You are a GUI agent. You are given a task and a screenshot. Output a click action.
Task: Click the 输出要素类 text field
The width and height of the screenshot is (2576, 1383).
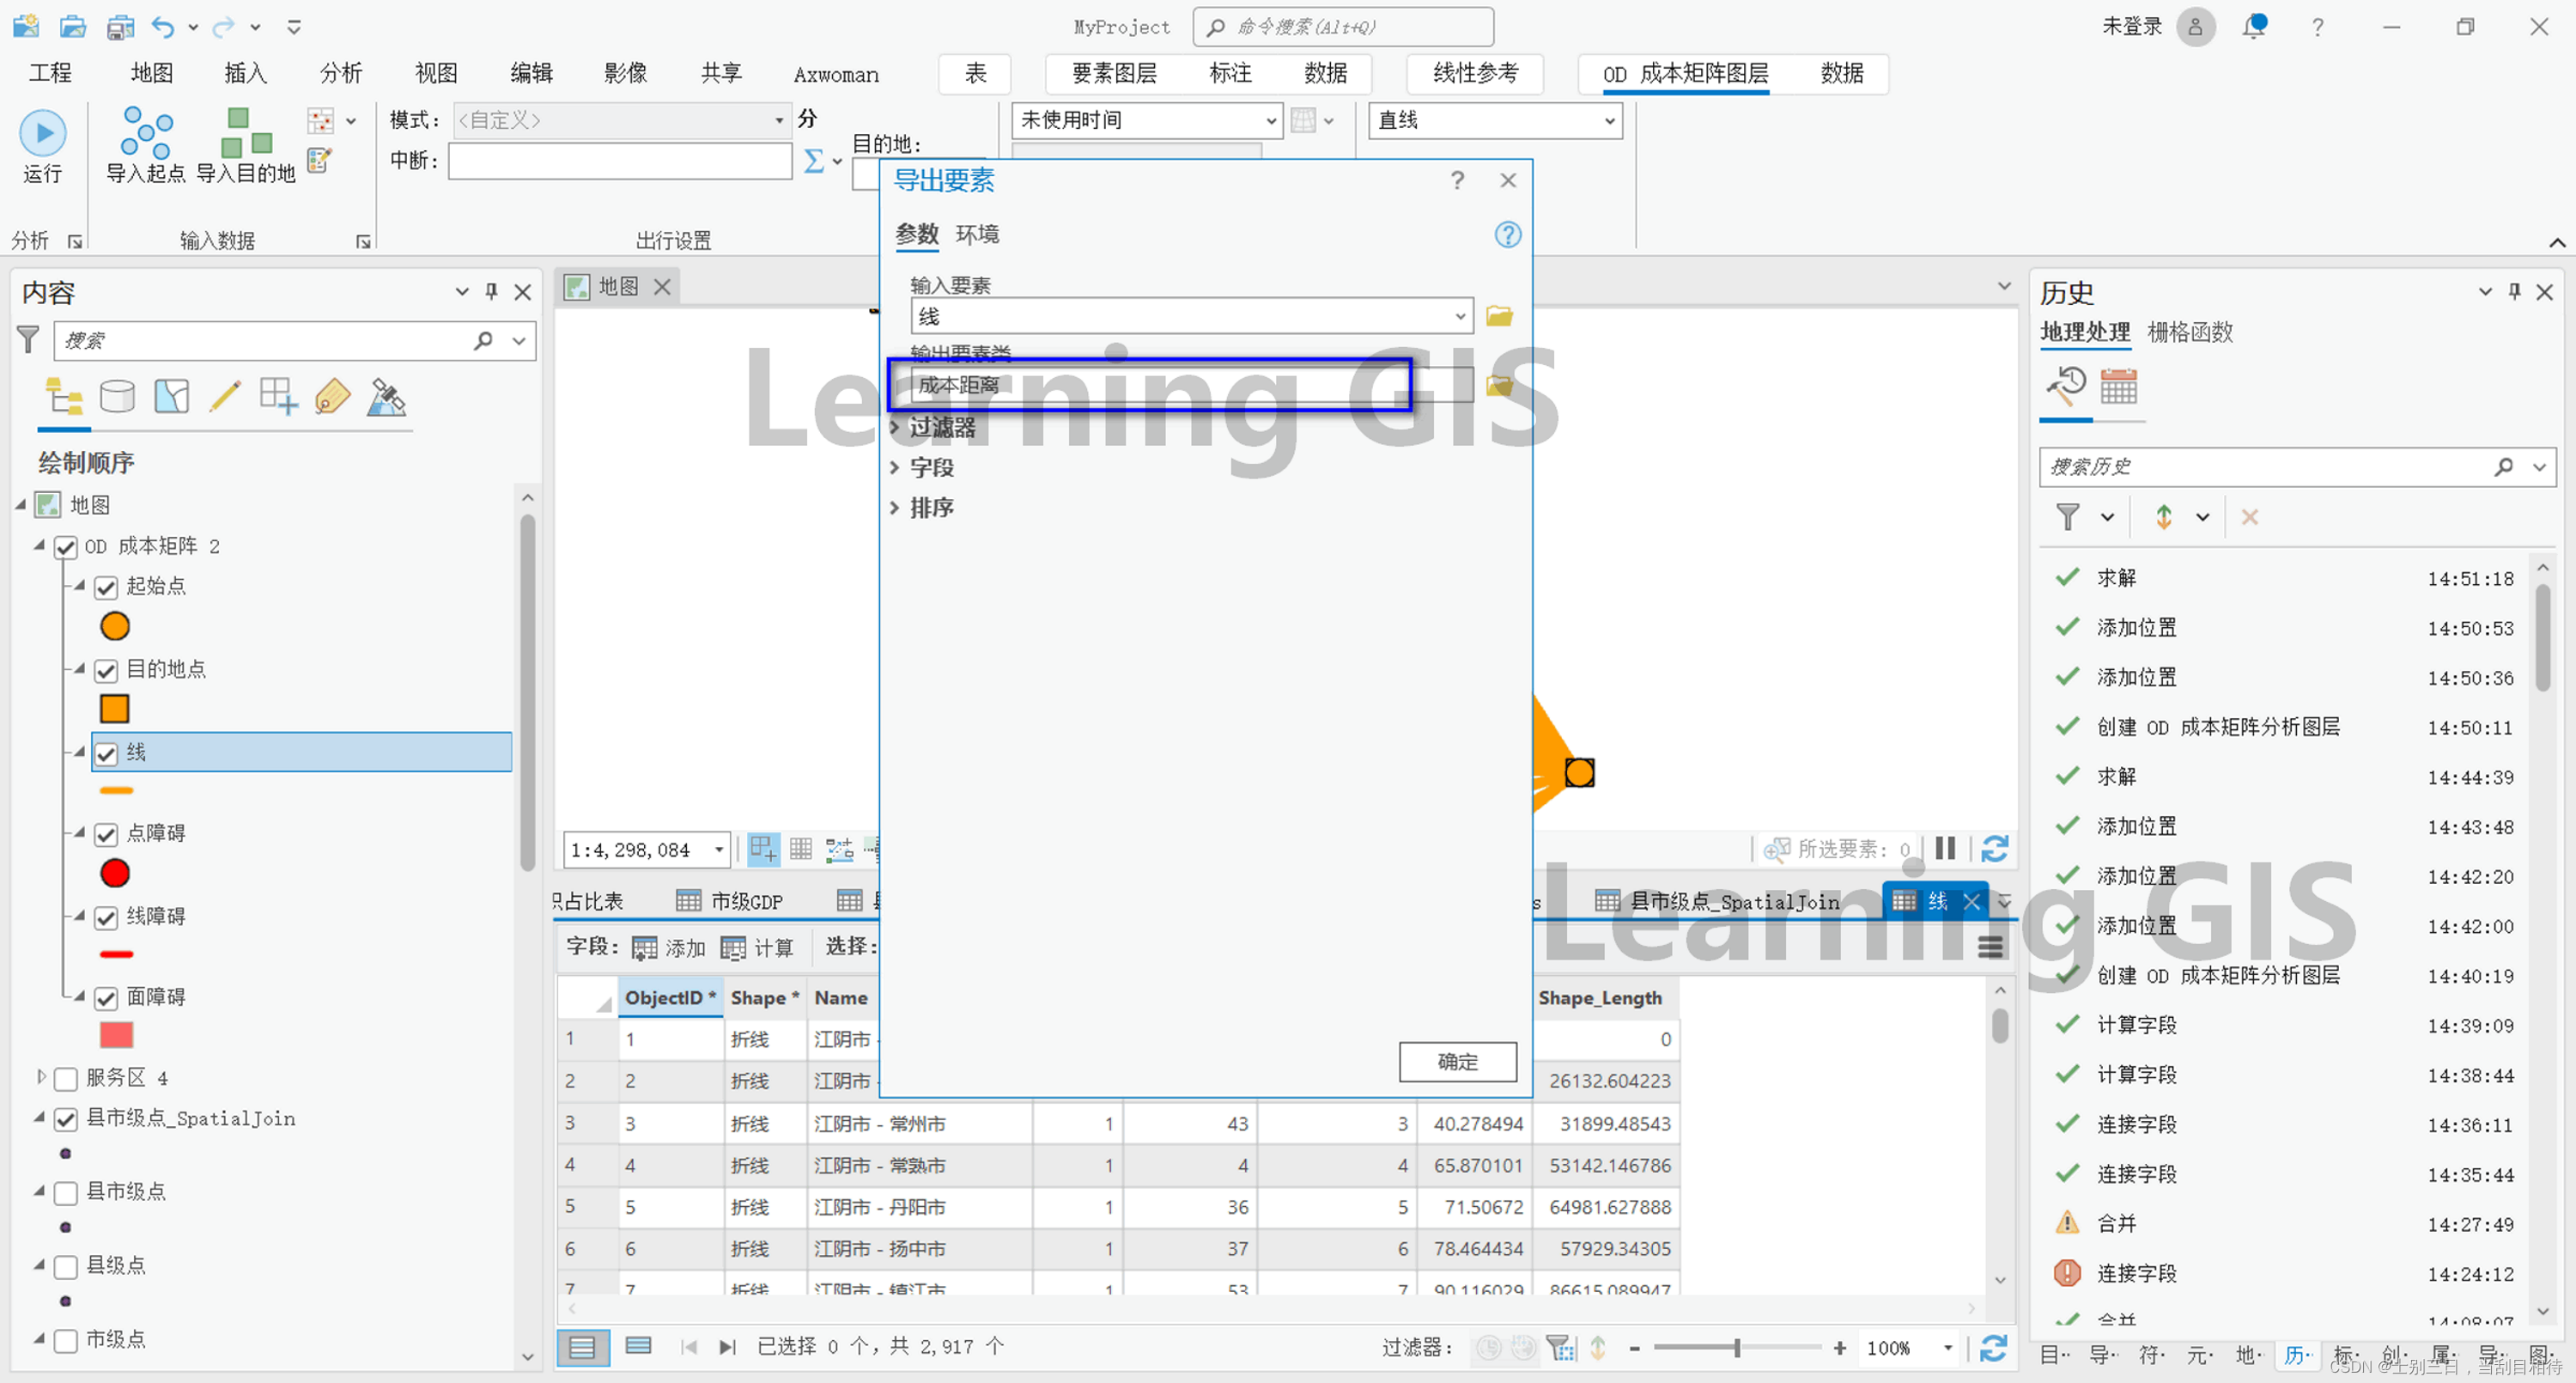[1191, 386]
